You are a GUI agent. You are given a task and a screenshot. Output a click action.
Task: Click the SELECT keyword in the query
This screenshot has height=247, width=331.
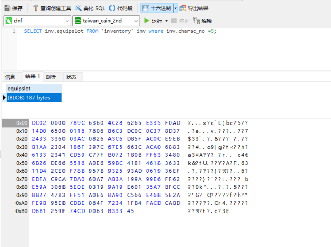(33, 31)
